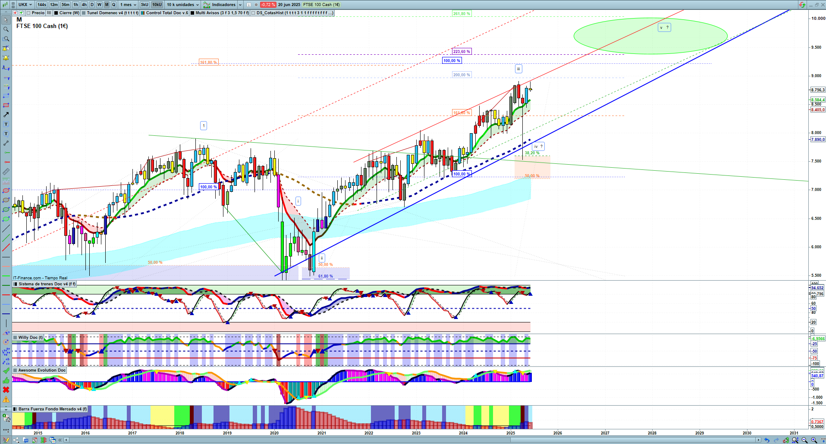This screenshot has height=444, width=826.
Task: Toggle the DS_CotasHist indicator checkbox
Action: coord(253,13)
